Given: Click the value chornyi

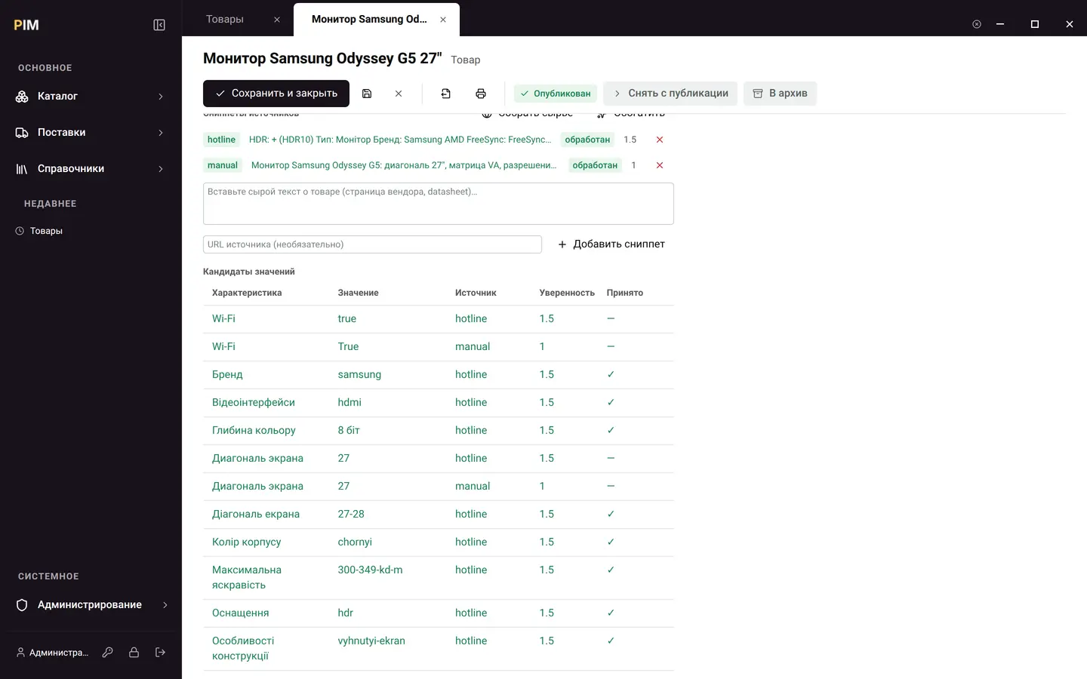Looking at the screenshot, I should pyautogui.click(x=355, y=542).
